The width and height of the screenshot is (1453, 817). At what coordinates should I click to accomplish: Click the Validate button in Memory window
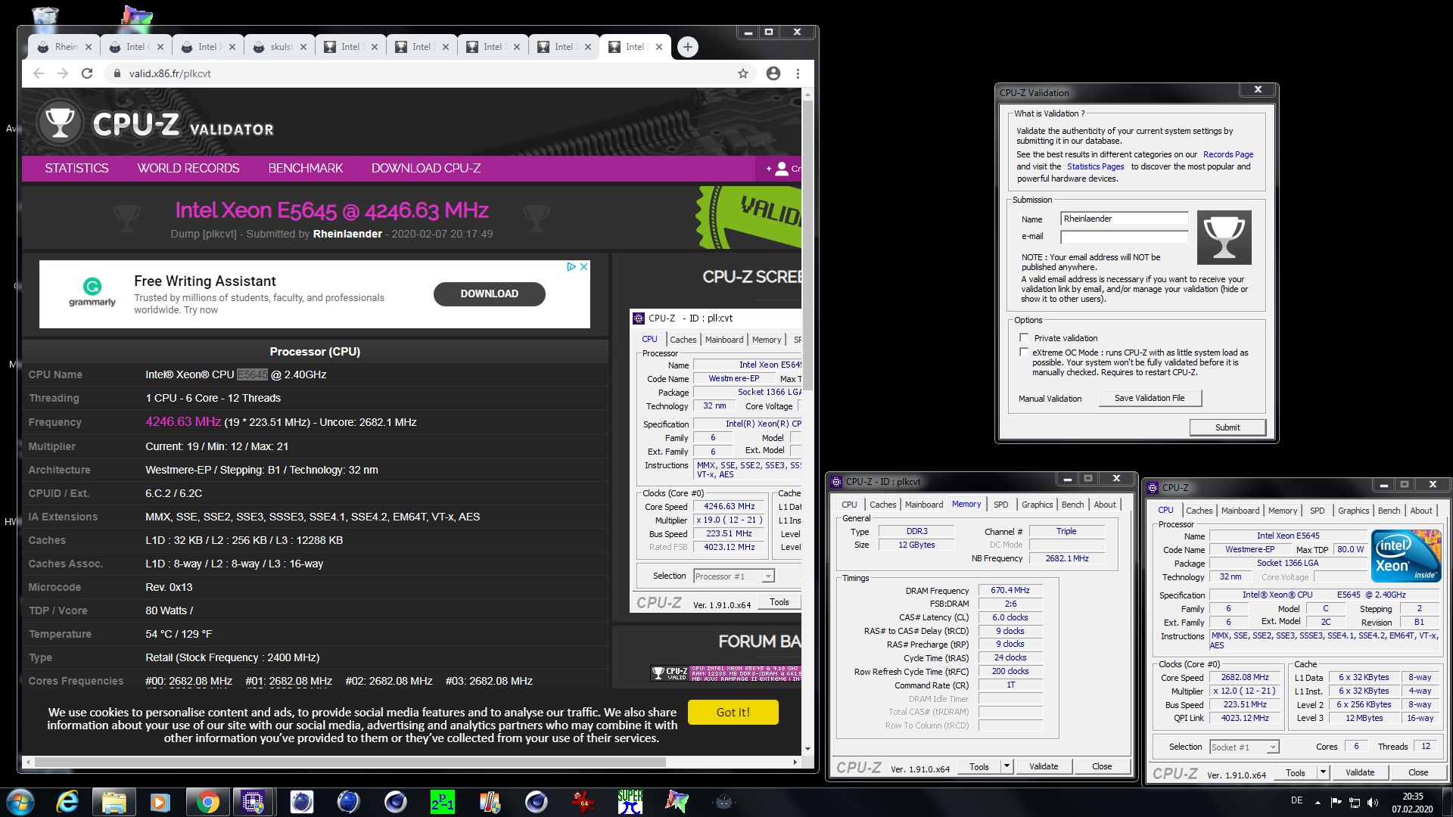(x=1043, y=766)
